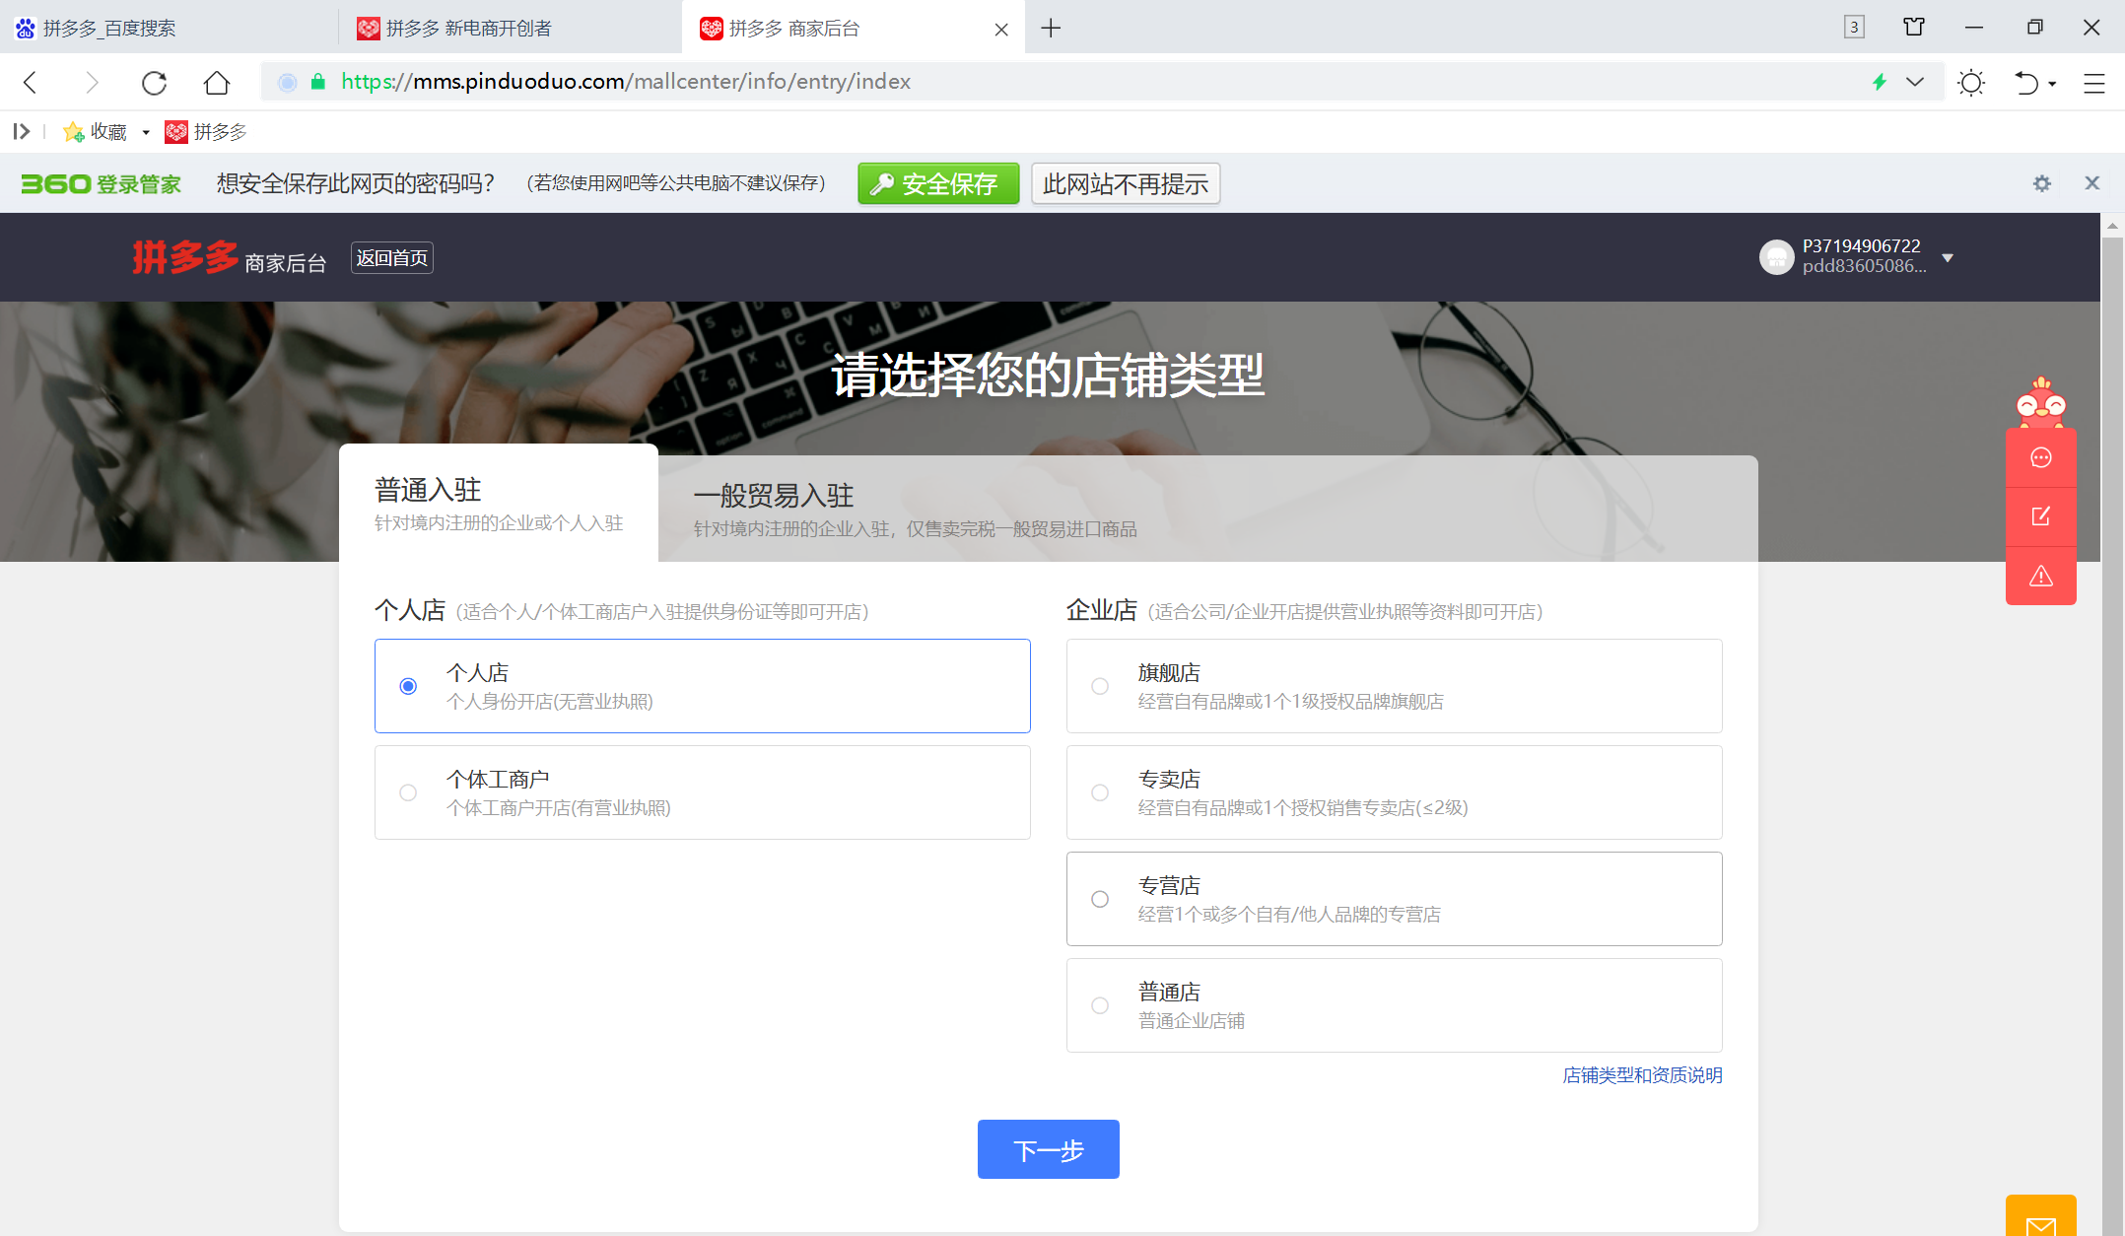Screen dimensions: 2125x1236
Task: Open password bar settings gear
Action: pos(2042,183)
